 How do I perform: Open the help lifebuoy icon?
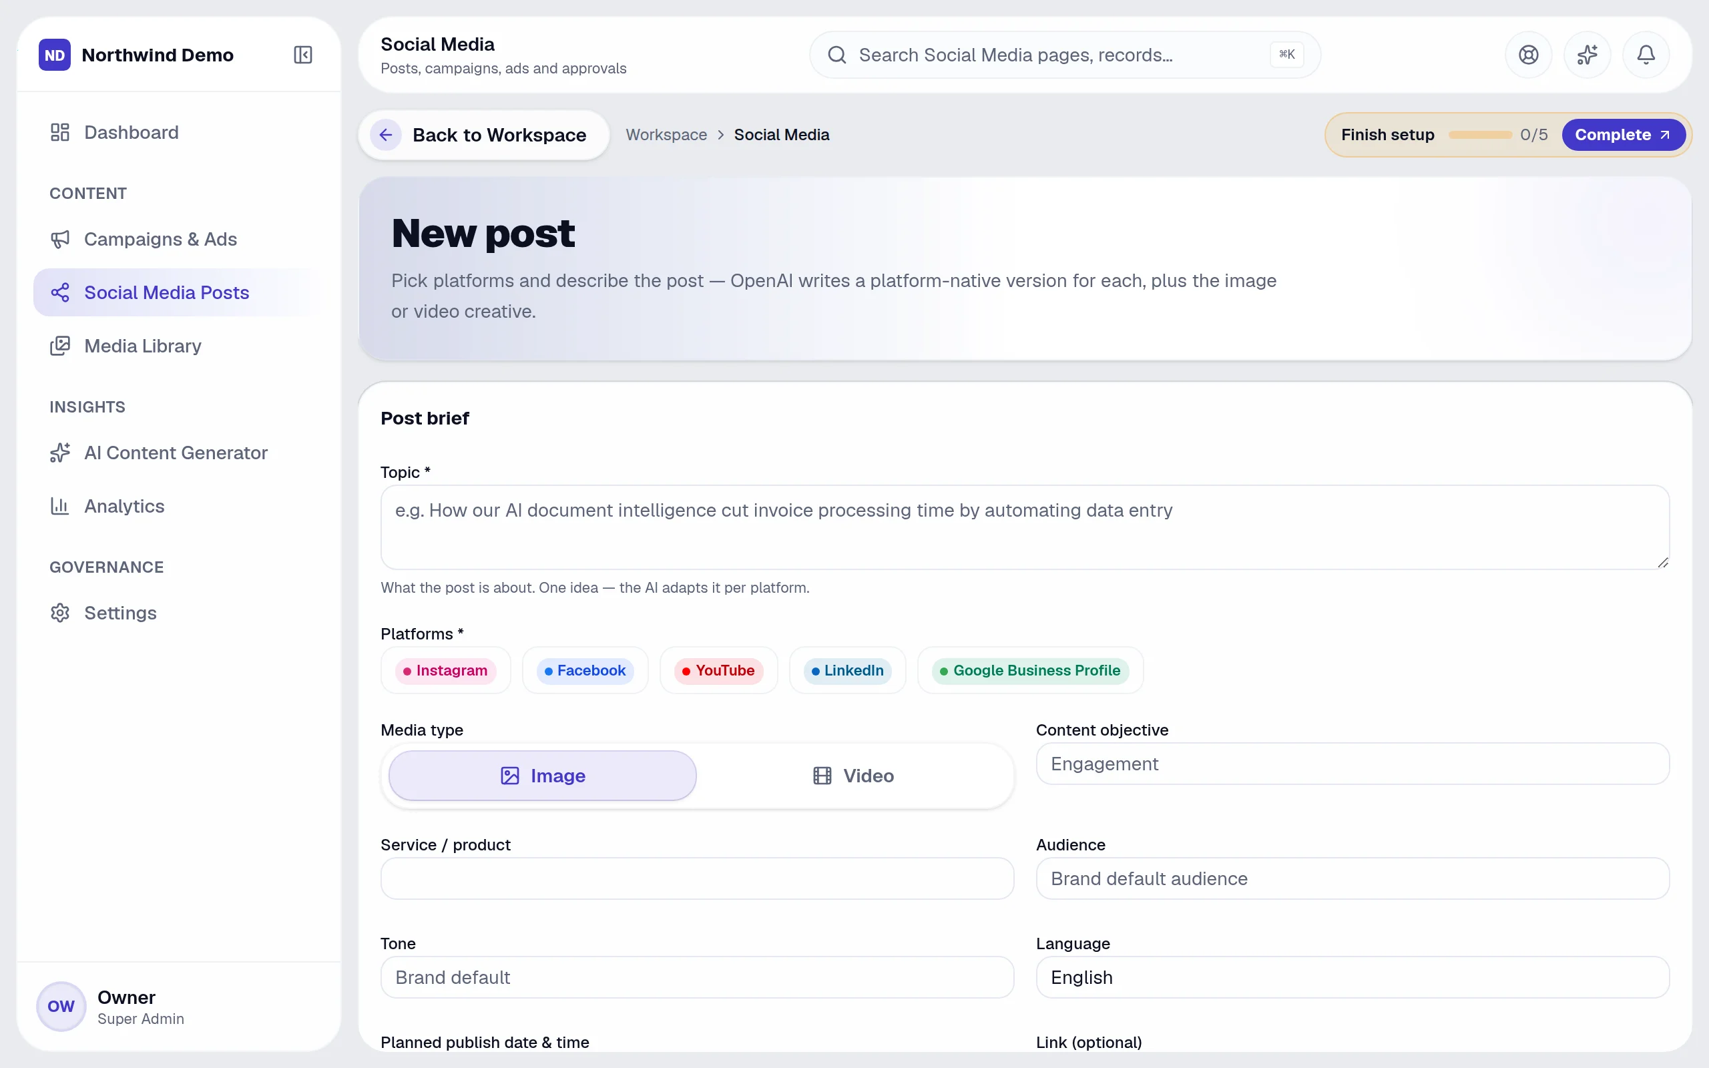1528,54
